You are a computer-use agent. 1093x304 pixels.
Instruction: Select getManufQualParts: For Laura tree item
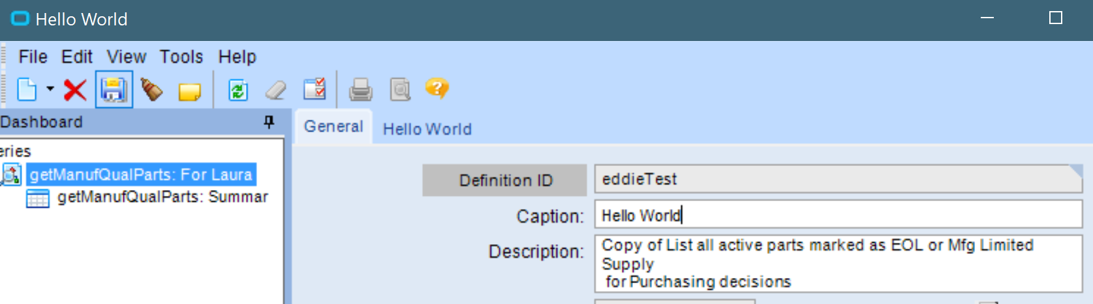[x=141, y=174]
